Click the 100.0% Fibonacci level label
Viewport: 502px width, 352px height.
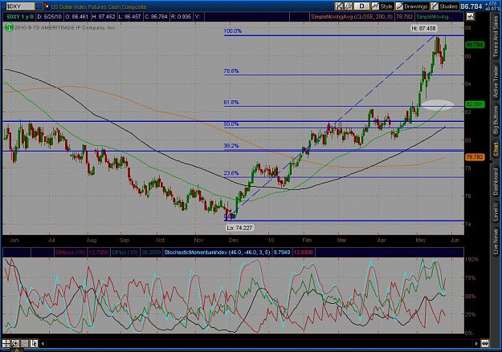coord(233,31)
